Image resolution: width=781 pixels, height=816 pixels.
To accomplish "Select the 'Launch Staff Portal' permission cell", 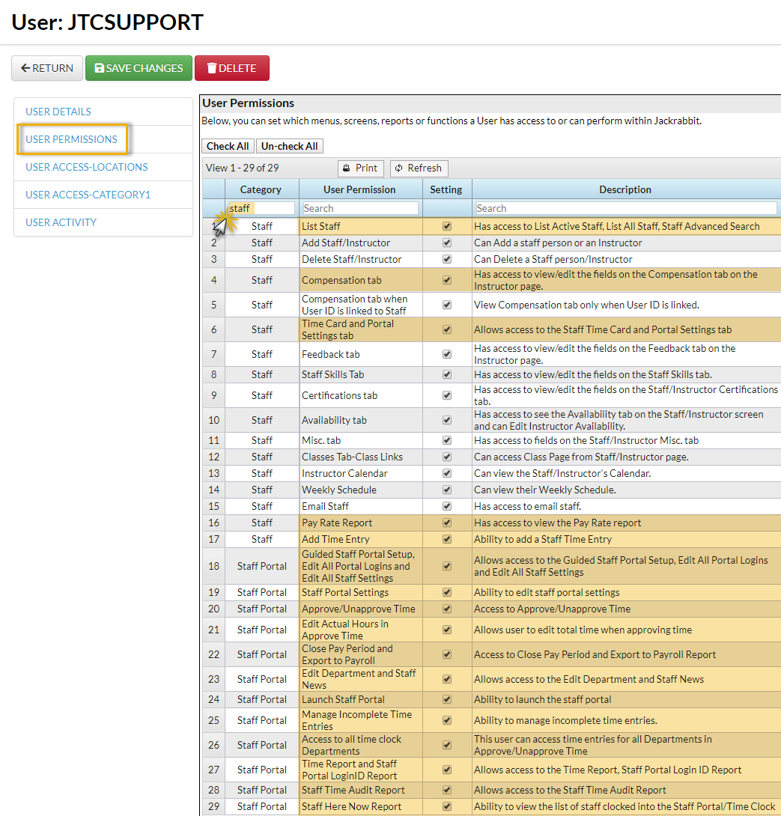I will pos(361,699).
